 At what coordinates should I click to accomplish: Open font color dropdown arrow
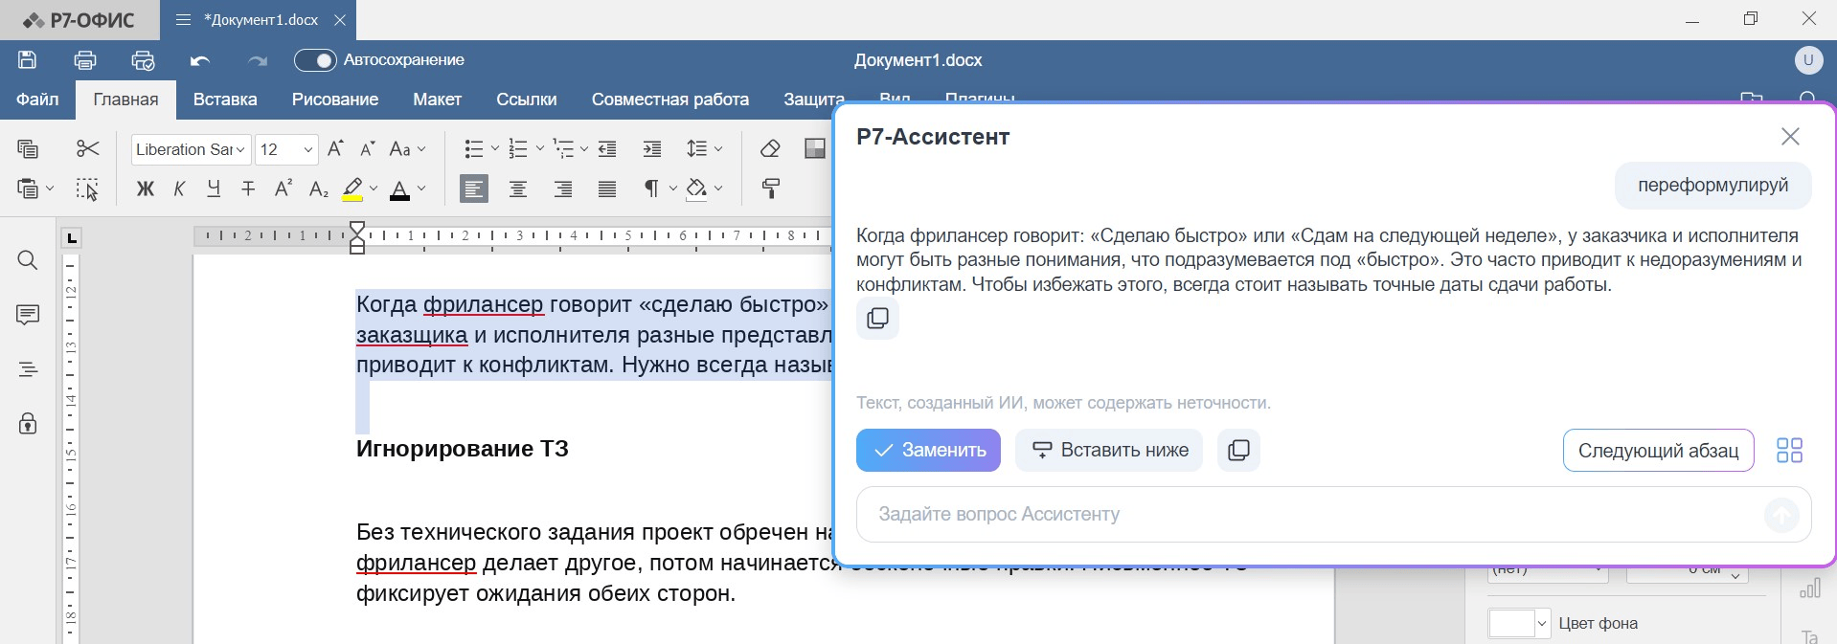click(x=421, y=189)
